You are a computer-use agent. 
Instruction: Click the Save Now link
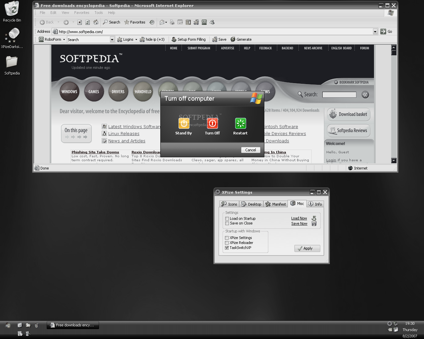click(299, 223)
